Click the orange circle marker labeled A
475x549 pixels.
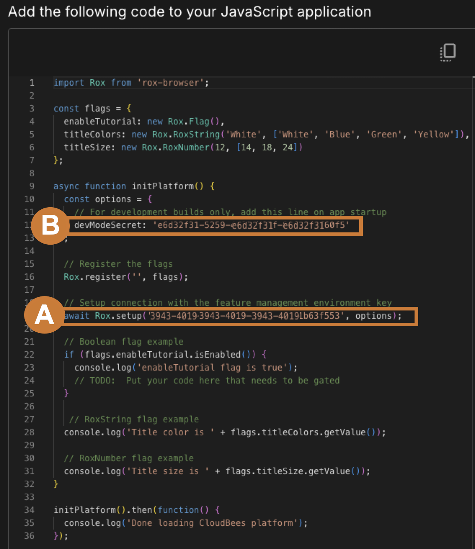tap(44, 315)
